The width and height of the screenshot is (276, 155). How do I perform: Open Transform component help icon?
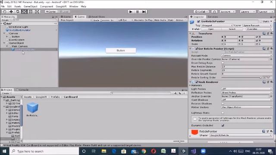264,34
